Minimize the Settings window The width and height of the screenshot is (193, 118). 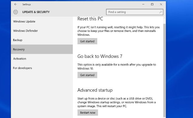coord(143,4)
